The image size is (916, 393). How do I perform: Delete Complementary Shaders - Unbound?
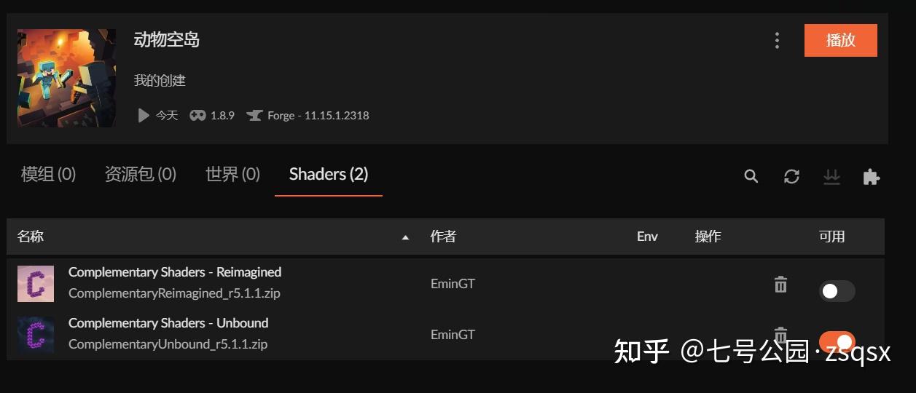pyautogui.click(x=780, y=334)
